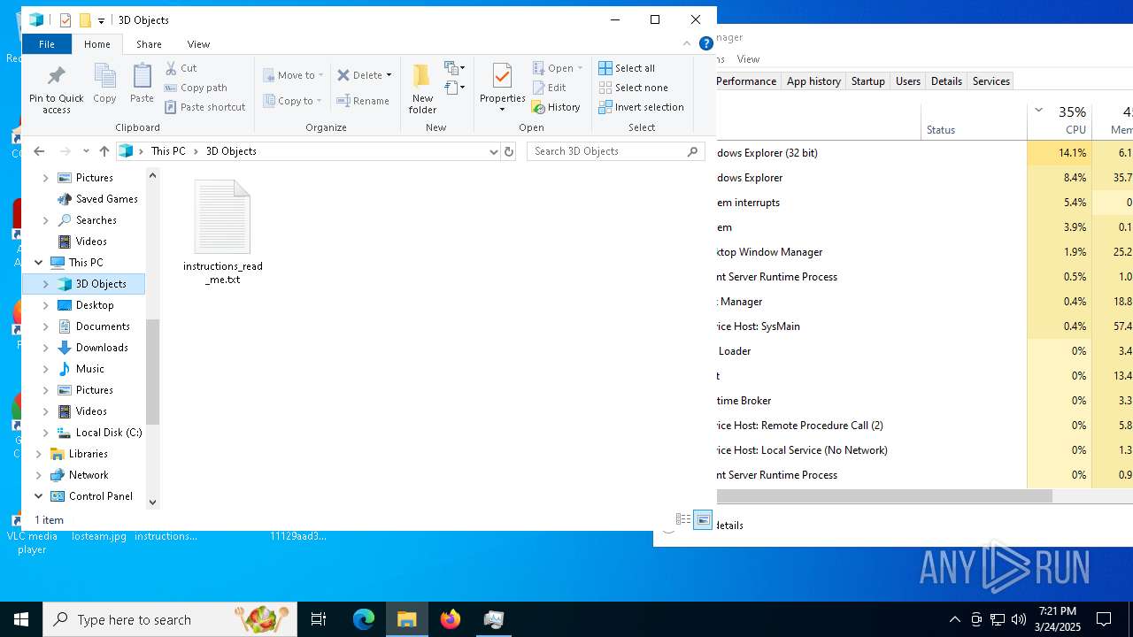Click the Cut scissors item
This screenshot has height=637, width=1133.
tap(181, 68)
